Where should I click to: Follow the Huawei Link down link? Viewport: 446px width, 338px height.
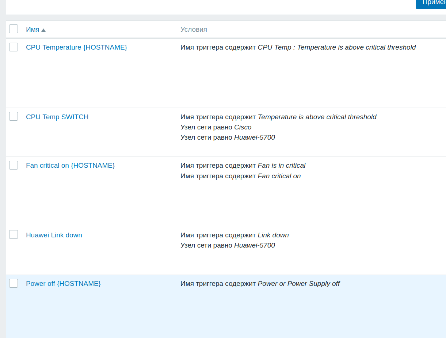pos(54,235)
